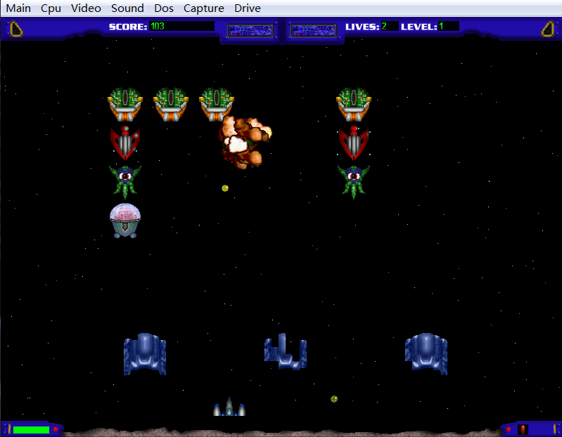
Task: Click the damaged middle shield bunker
Action: (286, 351)
